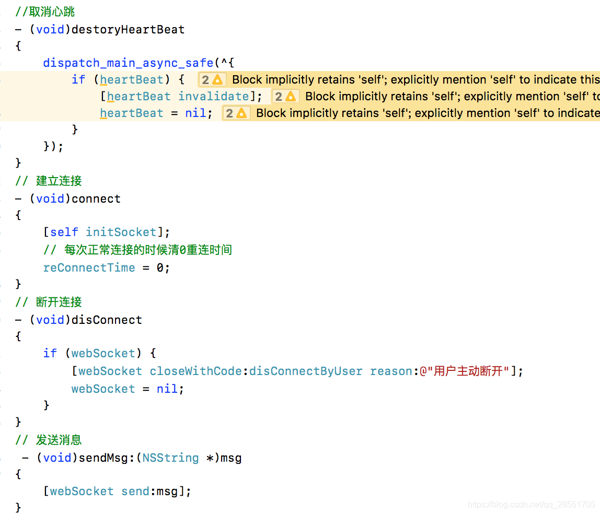Screen dimensions: 600x514
Task: Click the reConnectTime variable
Action: point(89,267)
